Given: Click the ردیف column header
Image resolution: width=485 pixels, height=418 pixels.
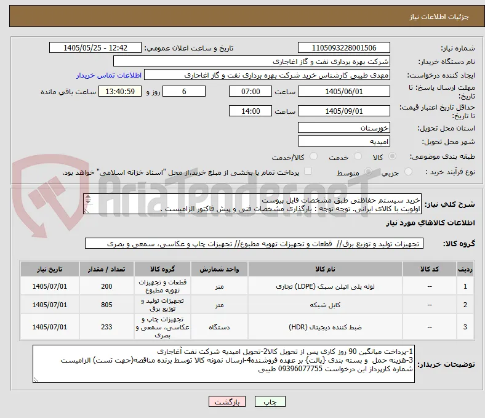Looking at the screenshot, I should (465, 269).
